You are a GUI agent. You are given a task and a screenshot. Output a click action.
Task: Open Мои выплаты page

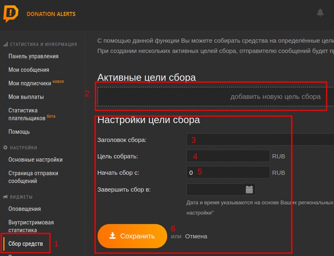click(x=26, y=97)
